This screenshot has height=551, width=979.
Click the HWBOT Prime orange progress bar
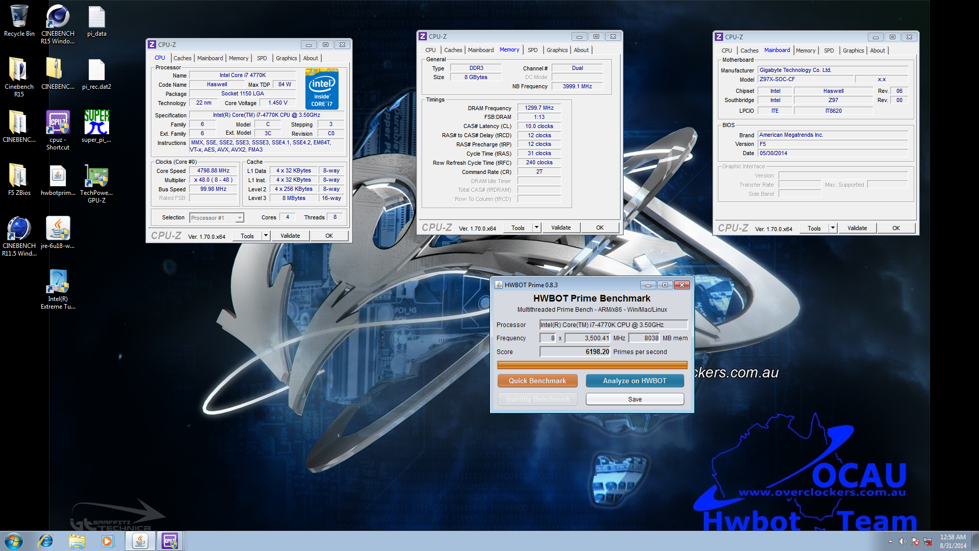pos(592,365)
